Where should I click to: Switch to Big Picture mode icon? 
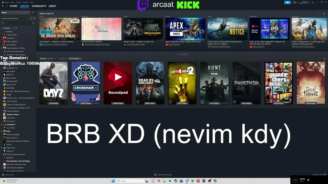tap(313, 2)
